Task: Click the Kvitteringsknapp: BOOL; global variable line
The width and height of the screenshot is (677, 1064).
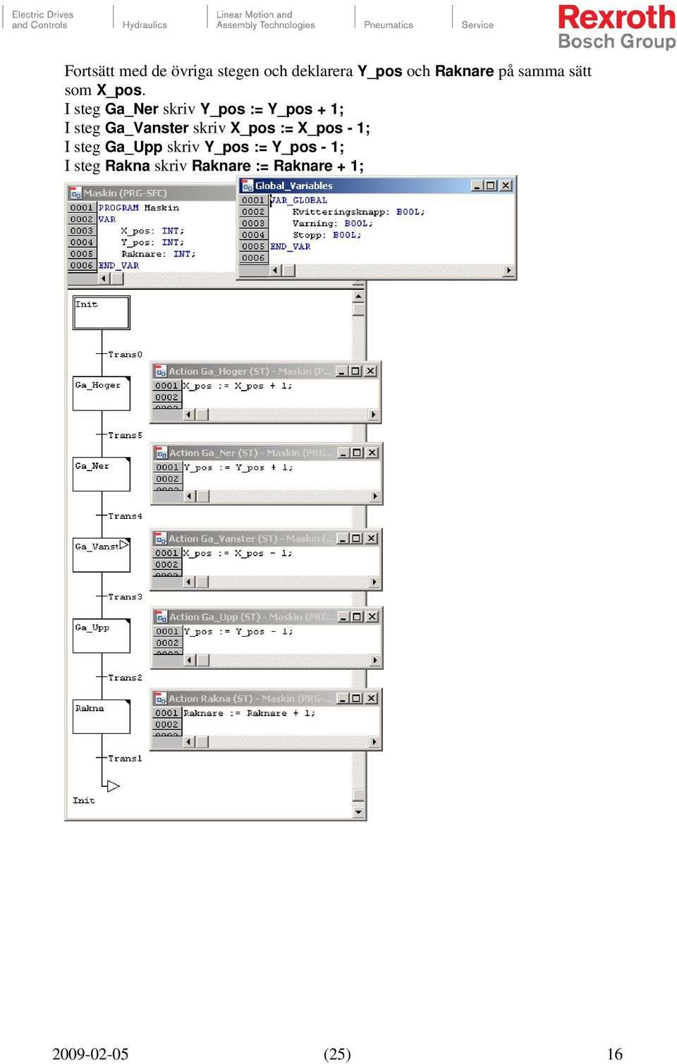Action: point(358,212)
